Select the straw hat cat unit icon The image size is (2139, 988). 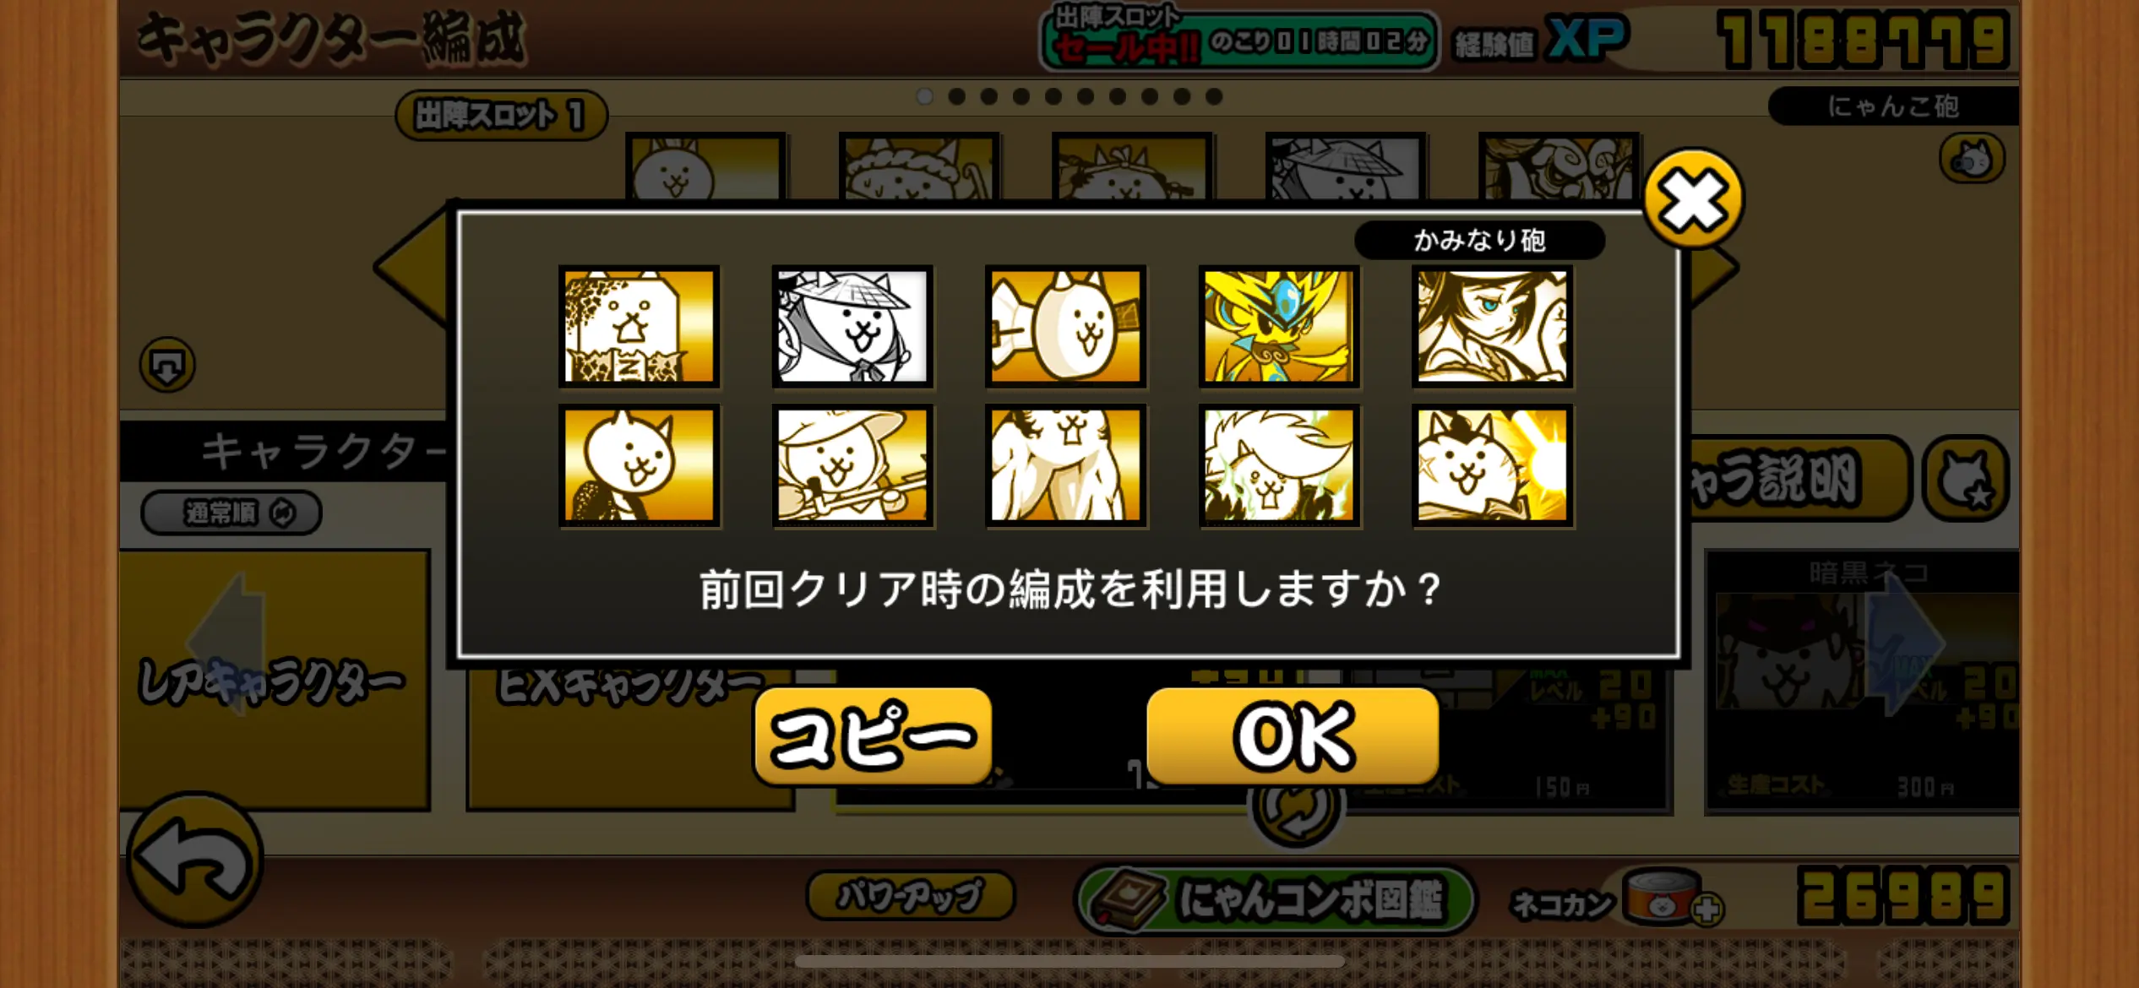coord(852,326)
